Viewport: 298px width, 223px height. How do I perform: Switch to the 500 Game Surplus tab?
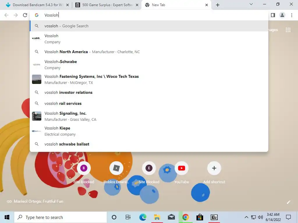[107, 5]
